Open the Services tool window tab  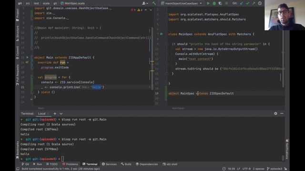(x=109, y=164)
